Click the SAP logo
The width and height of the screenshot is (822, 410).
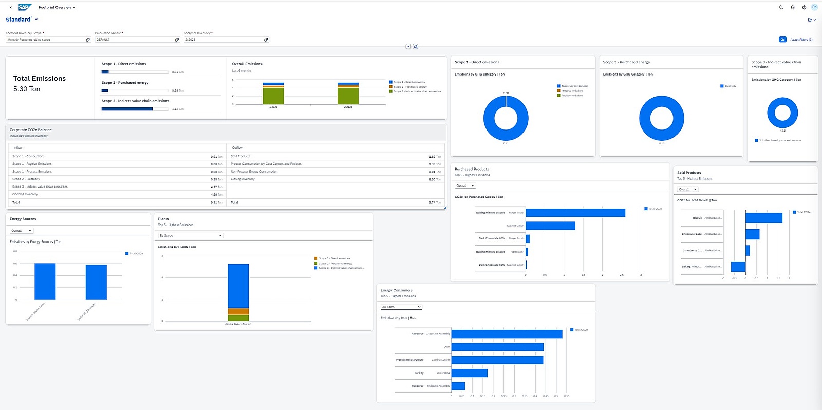click(25, 7)
